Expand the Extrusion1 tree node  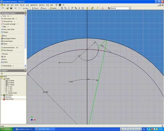[x=2, y=95]
